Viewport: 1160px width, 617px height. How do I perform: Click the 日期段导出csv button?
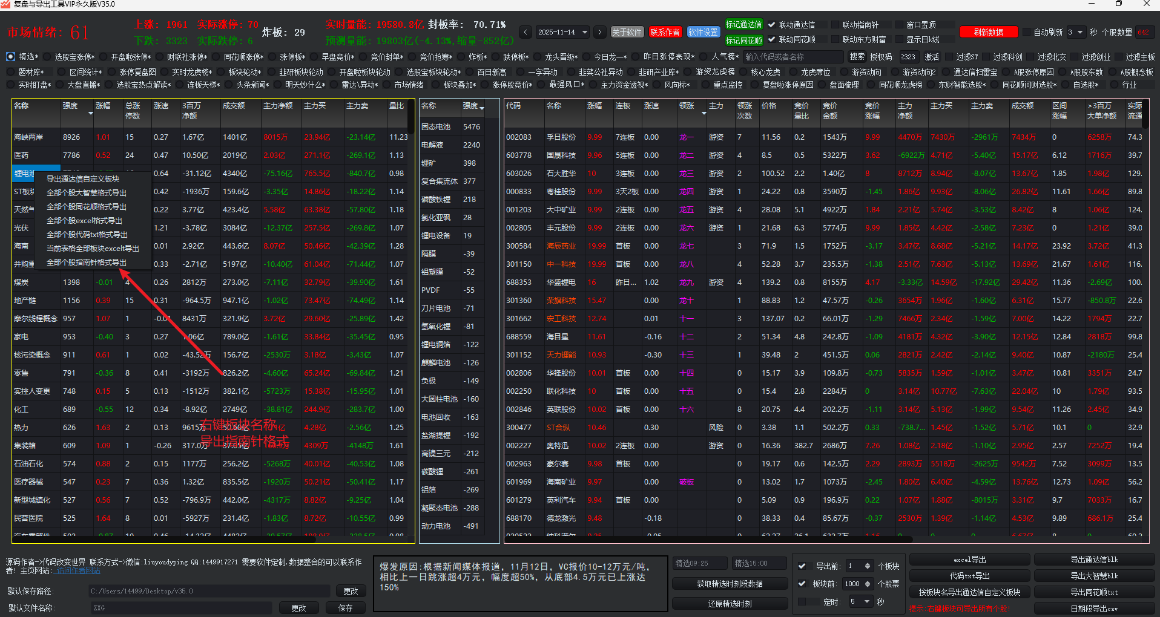pos(1094,609)
